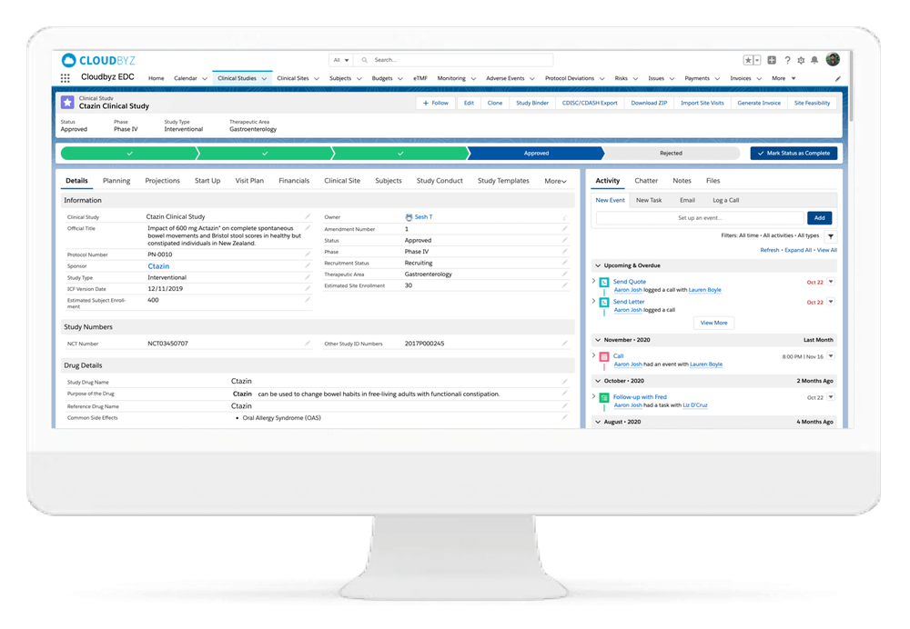Screen dimensions: 910x629
Task: Go to Home in the navigation bar
Action: [x=157, y=79]
